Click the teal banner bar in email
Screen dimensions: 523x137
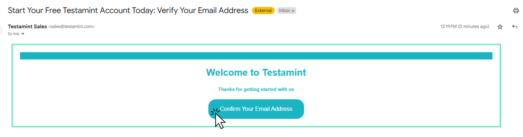tap(256, 56)
